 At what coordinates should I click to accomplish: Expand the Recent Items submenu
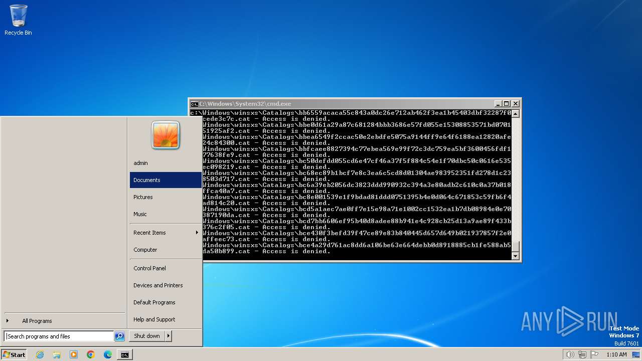[x=166, y=233]
